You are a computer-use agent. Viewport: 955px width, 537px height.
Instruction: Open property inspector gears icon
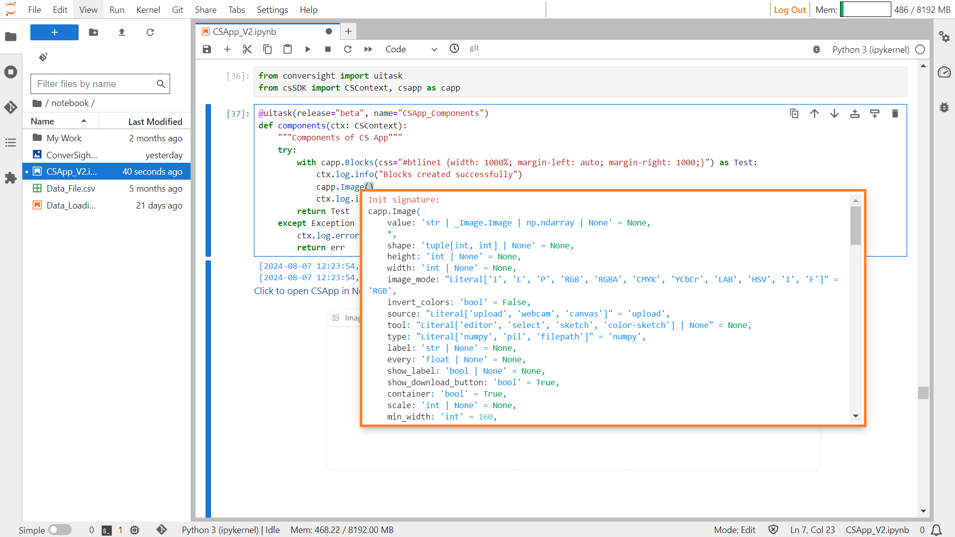point(944,37)
